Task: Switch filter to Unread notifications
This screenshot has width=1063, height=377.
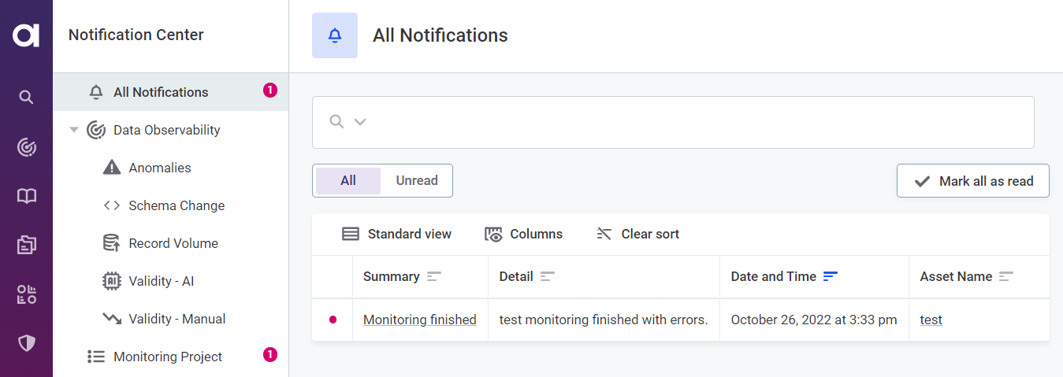Action: 417,180
